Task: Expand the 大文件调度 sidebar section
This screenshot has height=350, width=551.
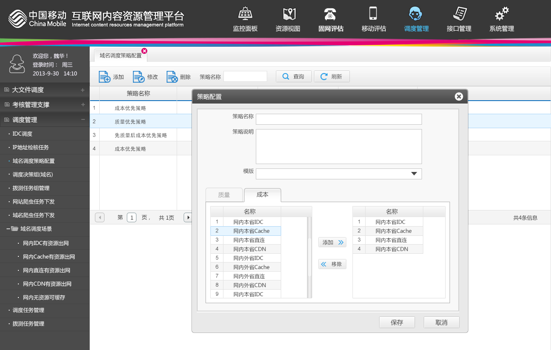Action: 83,90
